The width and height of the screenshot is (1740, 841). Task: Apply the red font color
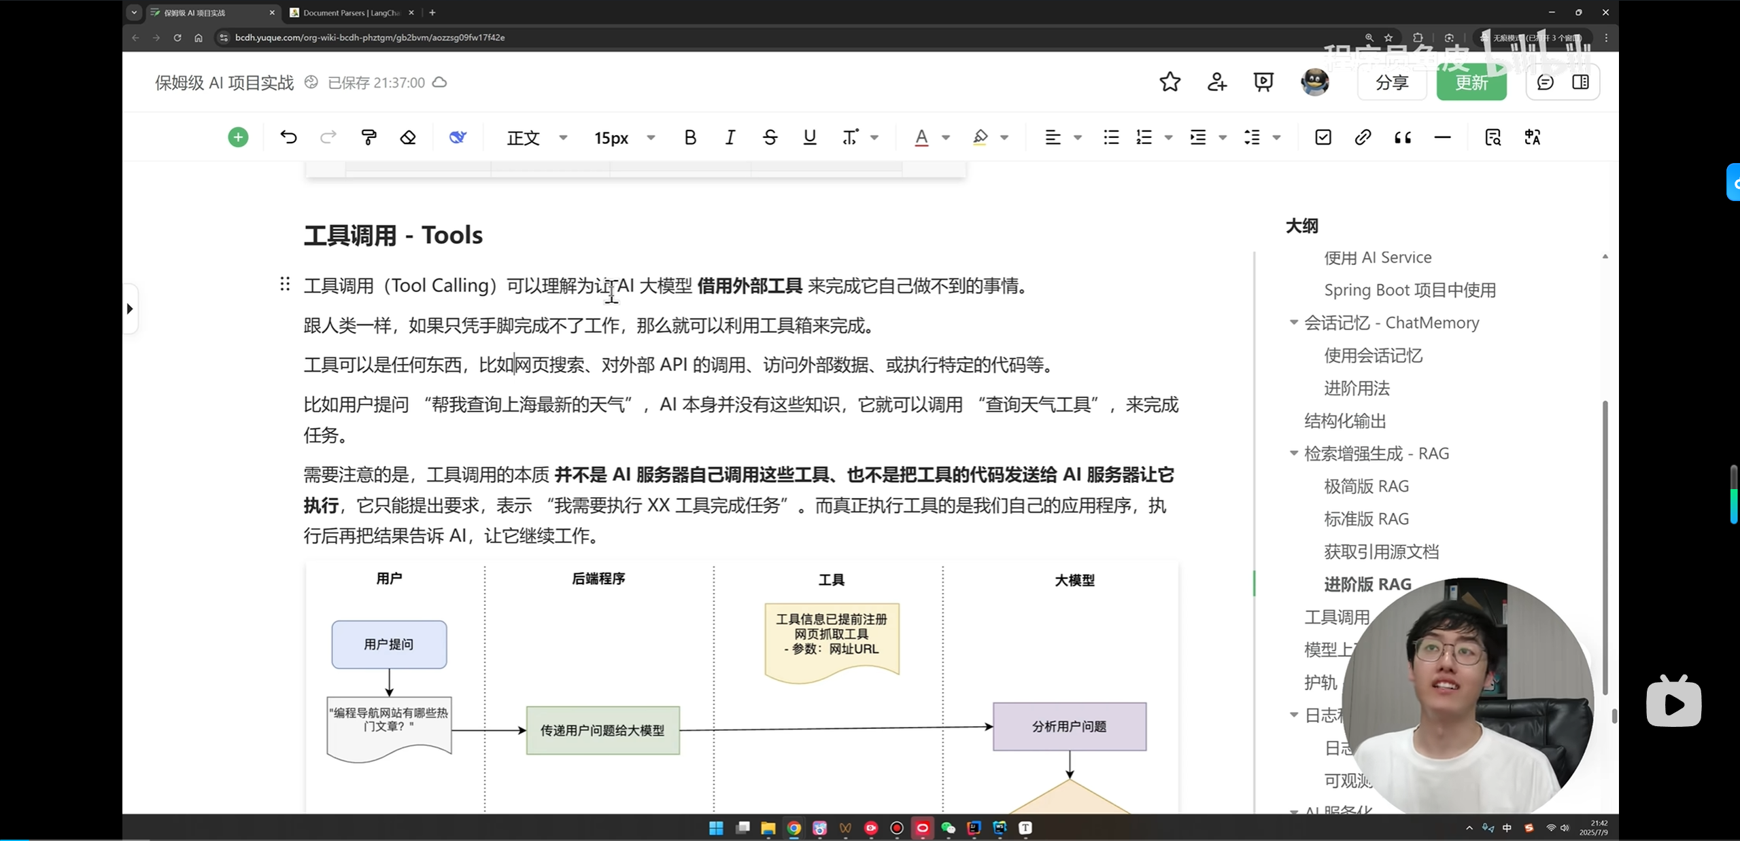[x=921, y=137]
